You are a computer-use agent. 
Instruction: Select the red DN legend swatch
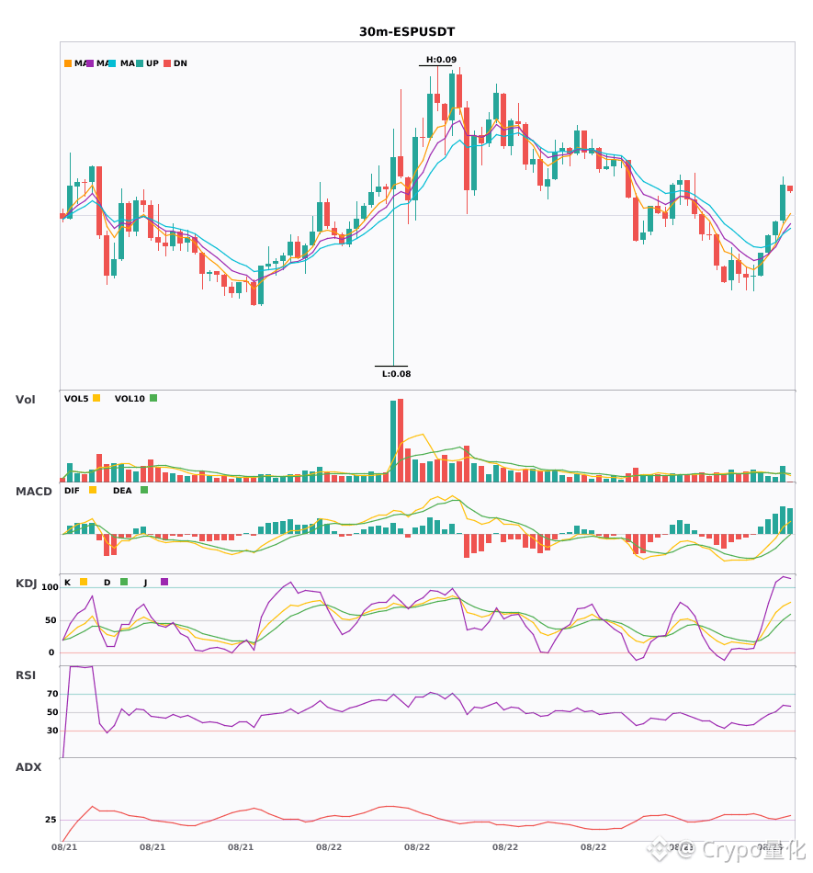click(167, 63)
